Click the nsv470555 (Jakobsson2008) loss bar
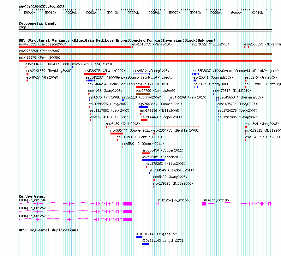The height and width of the screenshot is (256, 281). (75, 47)
